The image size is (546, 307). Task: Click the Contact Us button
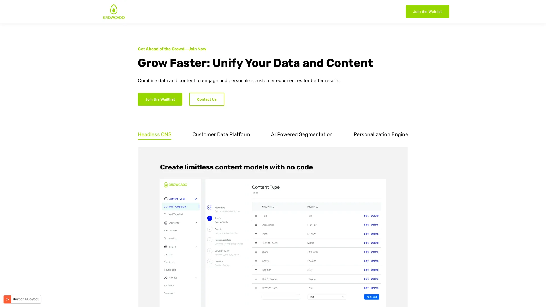pos(207,99)
